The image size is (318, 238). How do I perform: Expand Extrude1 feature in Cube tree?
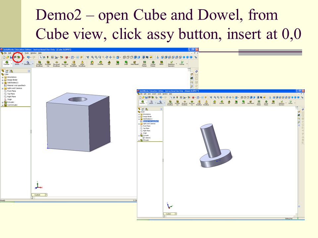(3, 102)
